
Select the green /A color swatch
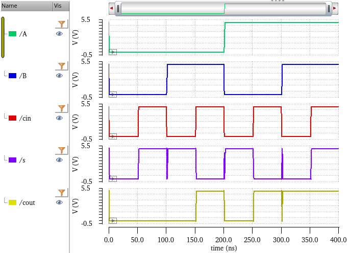(x=12, y=34)
